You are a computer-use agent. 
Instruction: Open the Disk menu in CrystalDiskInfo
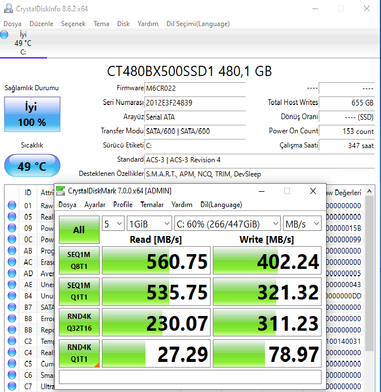[x=123, y=24]
